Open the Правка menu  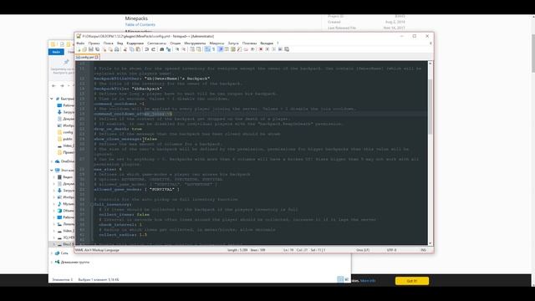(94, 43)
